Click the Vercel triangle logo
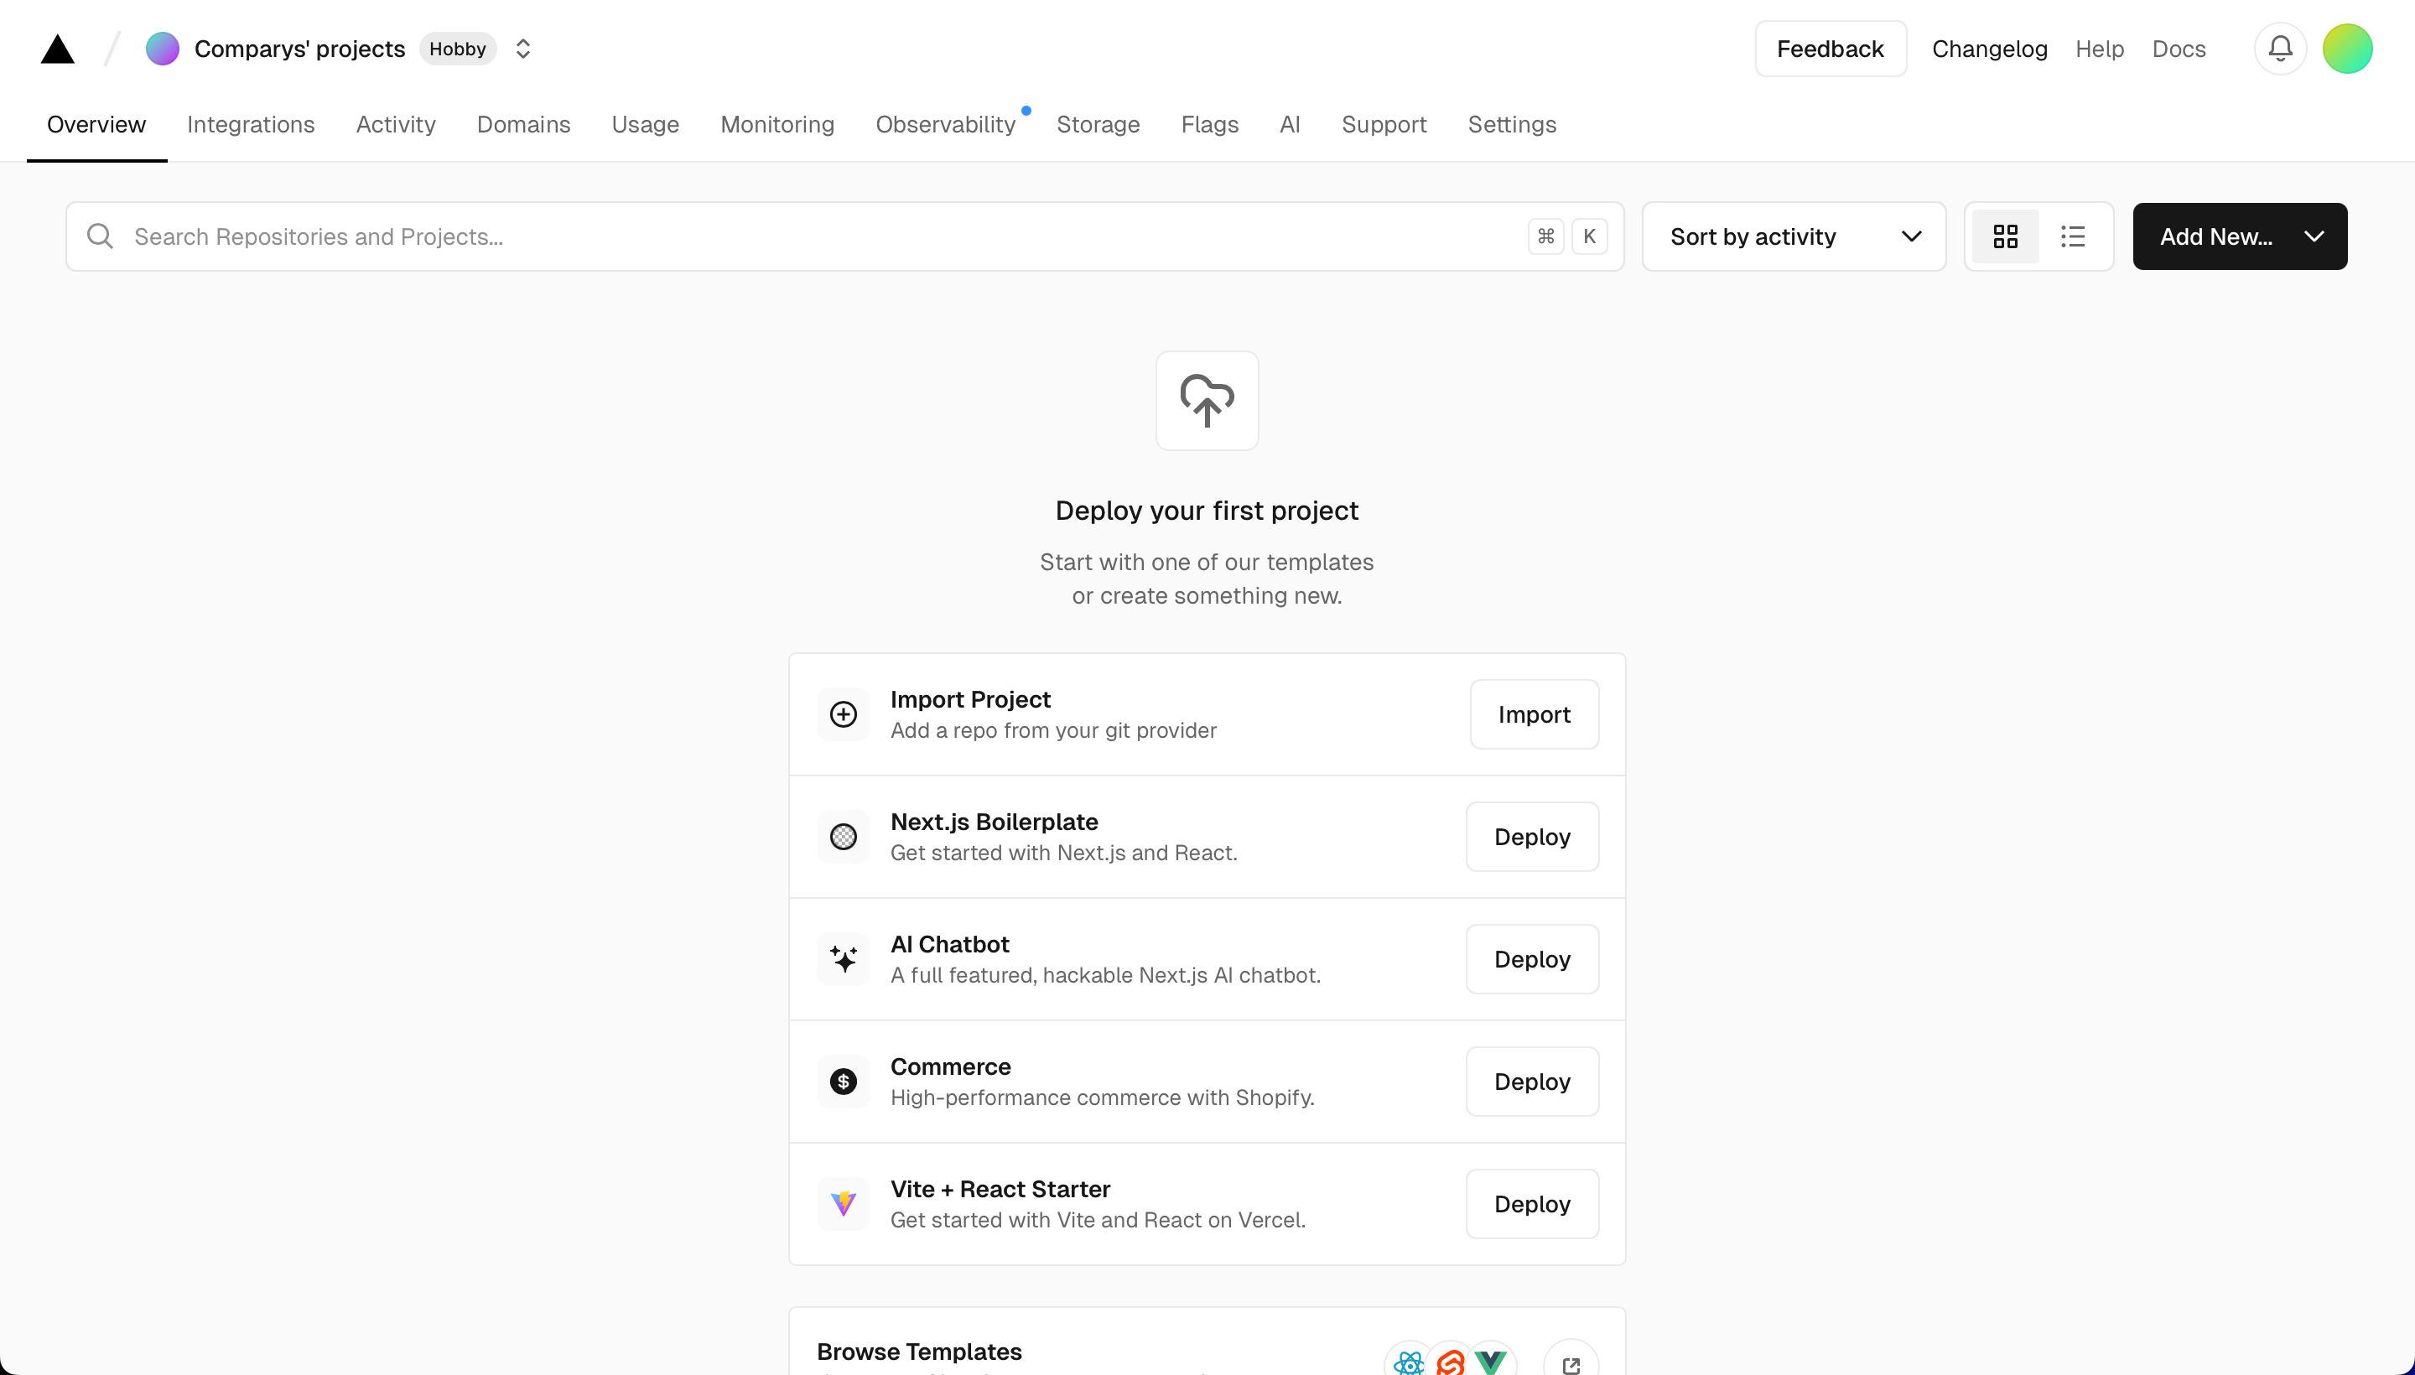The height and width of the screenshot is (1375, 2415). [58, 49]
